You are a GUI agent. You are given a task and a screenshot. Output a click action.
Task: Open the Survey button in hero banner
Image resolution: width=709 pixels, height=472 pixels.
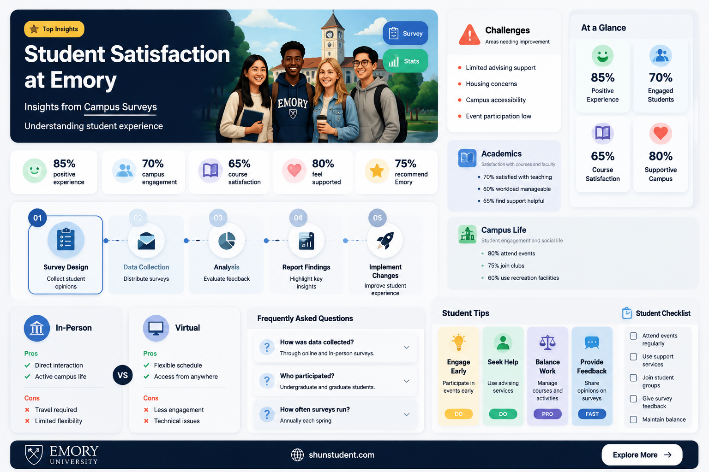[405, 33]
